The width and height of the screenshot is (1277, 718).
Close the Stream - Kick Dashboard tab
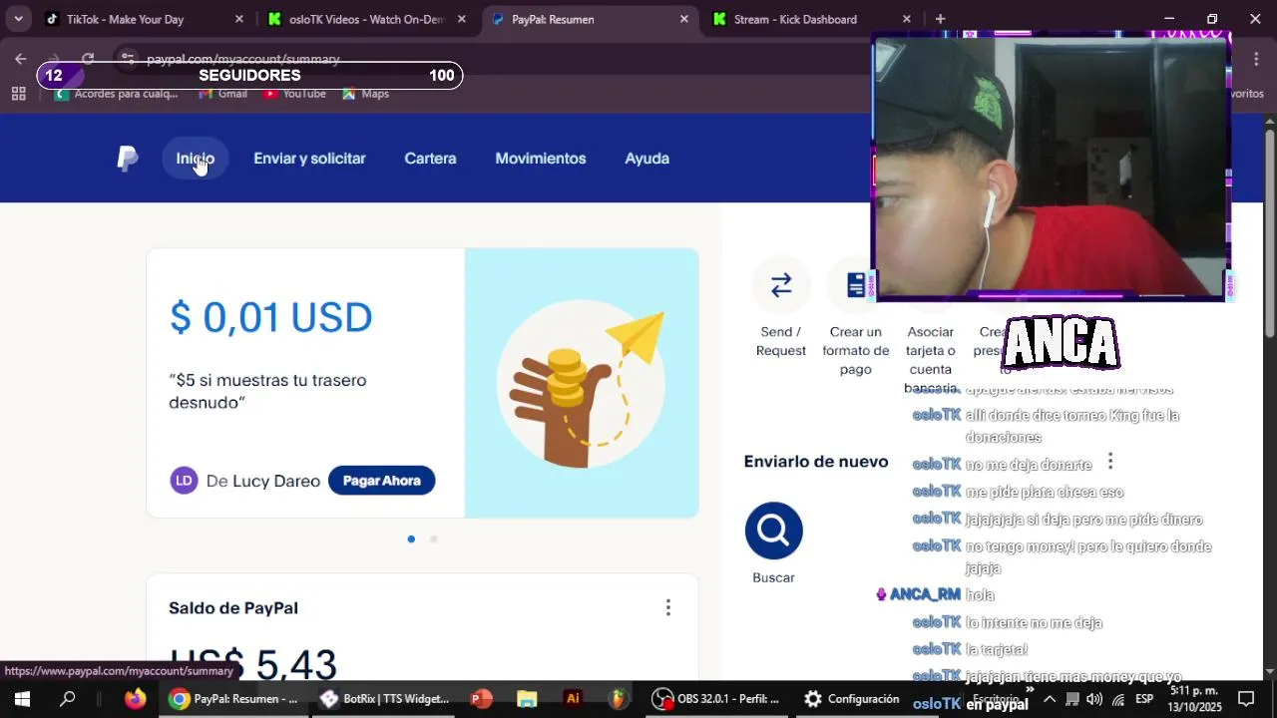click(x=906, y=19)
